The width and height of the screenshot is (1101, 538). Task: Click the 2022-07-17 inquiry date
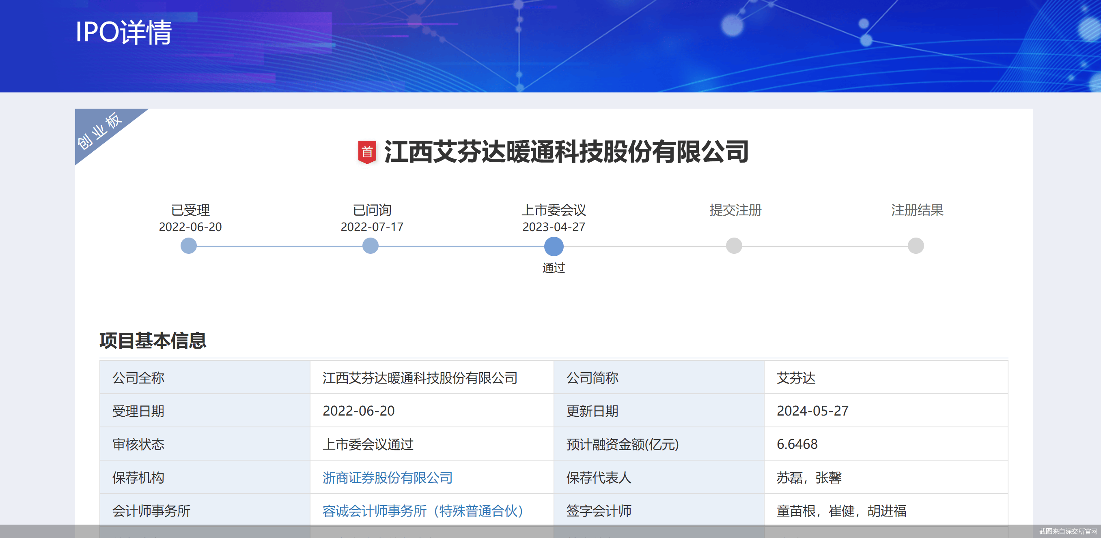pyautogui.click(x=372, y=227)
